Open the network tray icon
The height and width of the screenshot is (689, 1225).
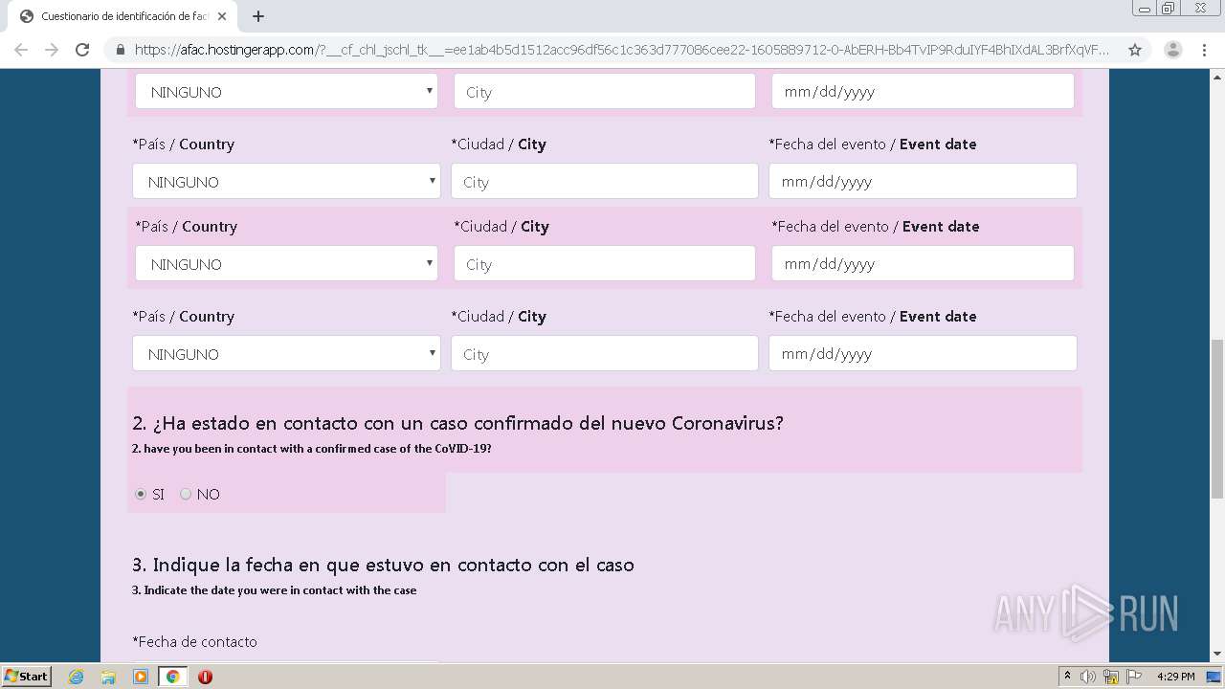[x=1111, y=677]
